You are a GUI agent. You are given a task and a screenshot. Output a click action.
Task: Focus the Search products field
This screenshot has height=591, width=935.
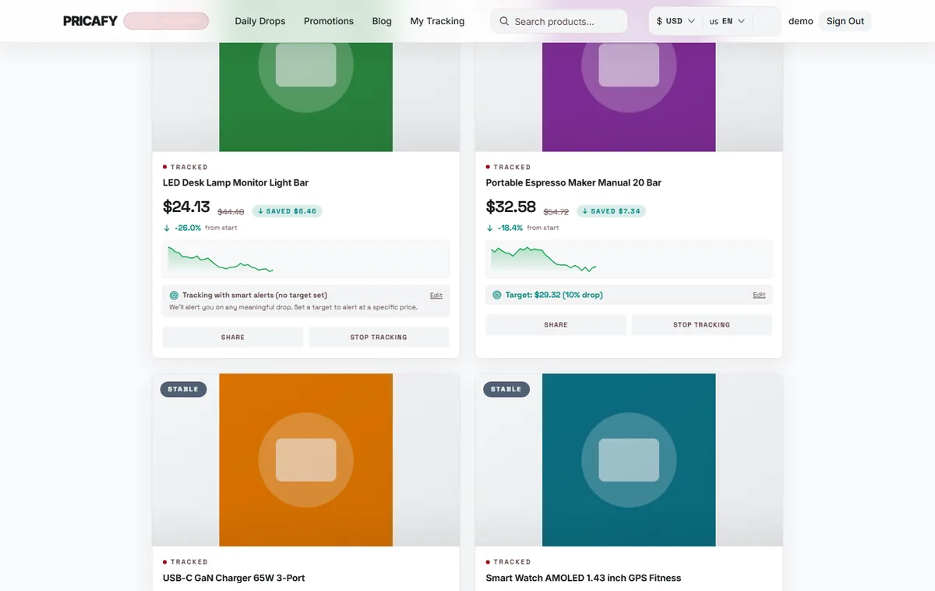click(559, 21)
